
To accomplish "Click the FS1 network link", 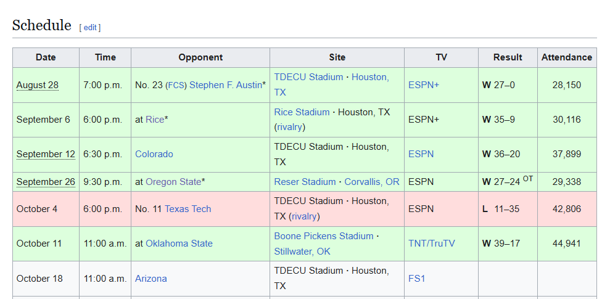I will pyautogui.click(x=417, y=279).
